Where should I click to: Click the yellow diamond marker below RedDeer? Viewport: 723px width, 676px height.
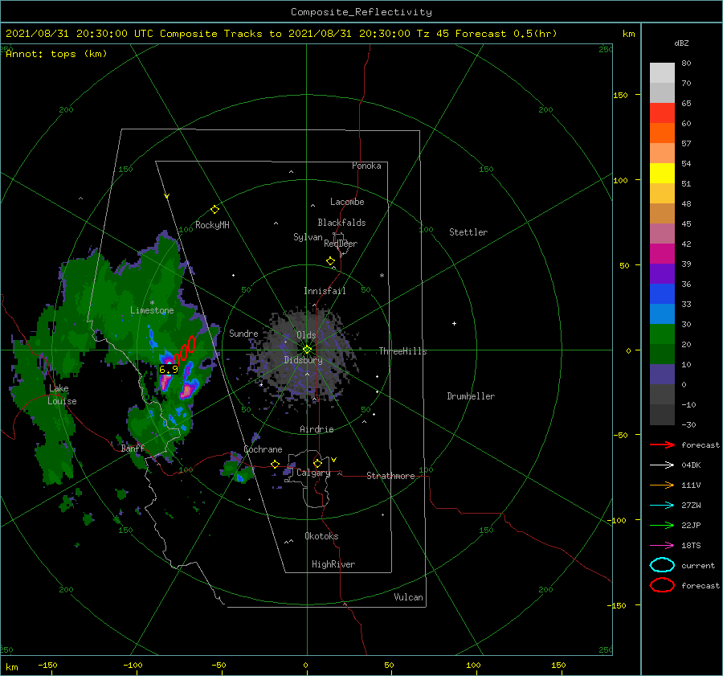(x=331, y=261)
